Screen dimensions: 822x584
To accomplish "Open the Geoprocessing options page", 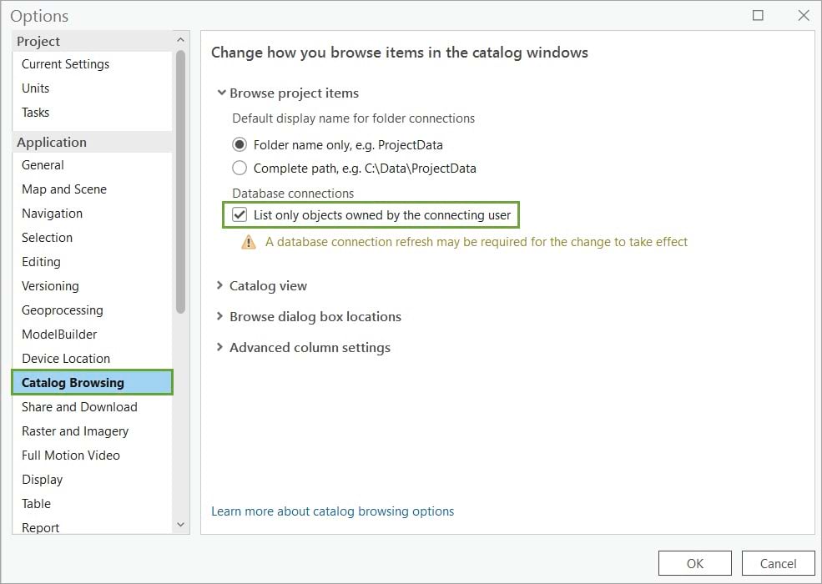I will (x=63, y=310).
